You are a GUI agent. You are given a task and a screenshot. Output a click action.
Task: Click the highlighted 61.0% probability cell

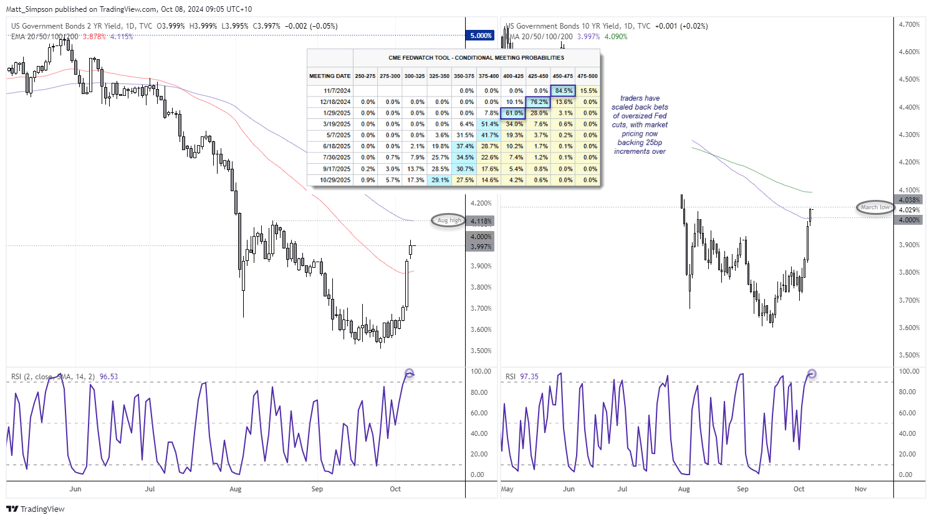tap(514, 113)
